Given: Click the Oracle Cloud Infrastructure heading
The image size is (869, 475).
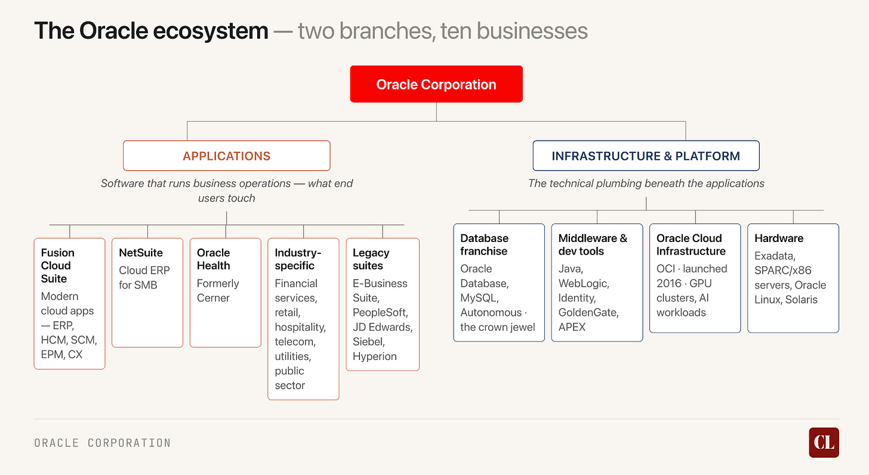Looking at the screenshot, I should [x=691, y=245].
